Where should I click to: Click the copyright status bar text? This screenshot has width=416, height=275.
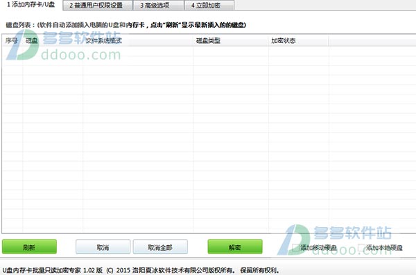point(141,270)
